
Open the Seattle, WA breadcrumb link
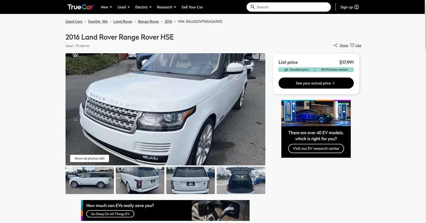click(x=98, y=22)
